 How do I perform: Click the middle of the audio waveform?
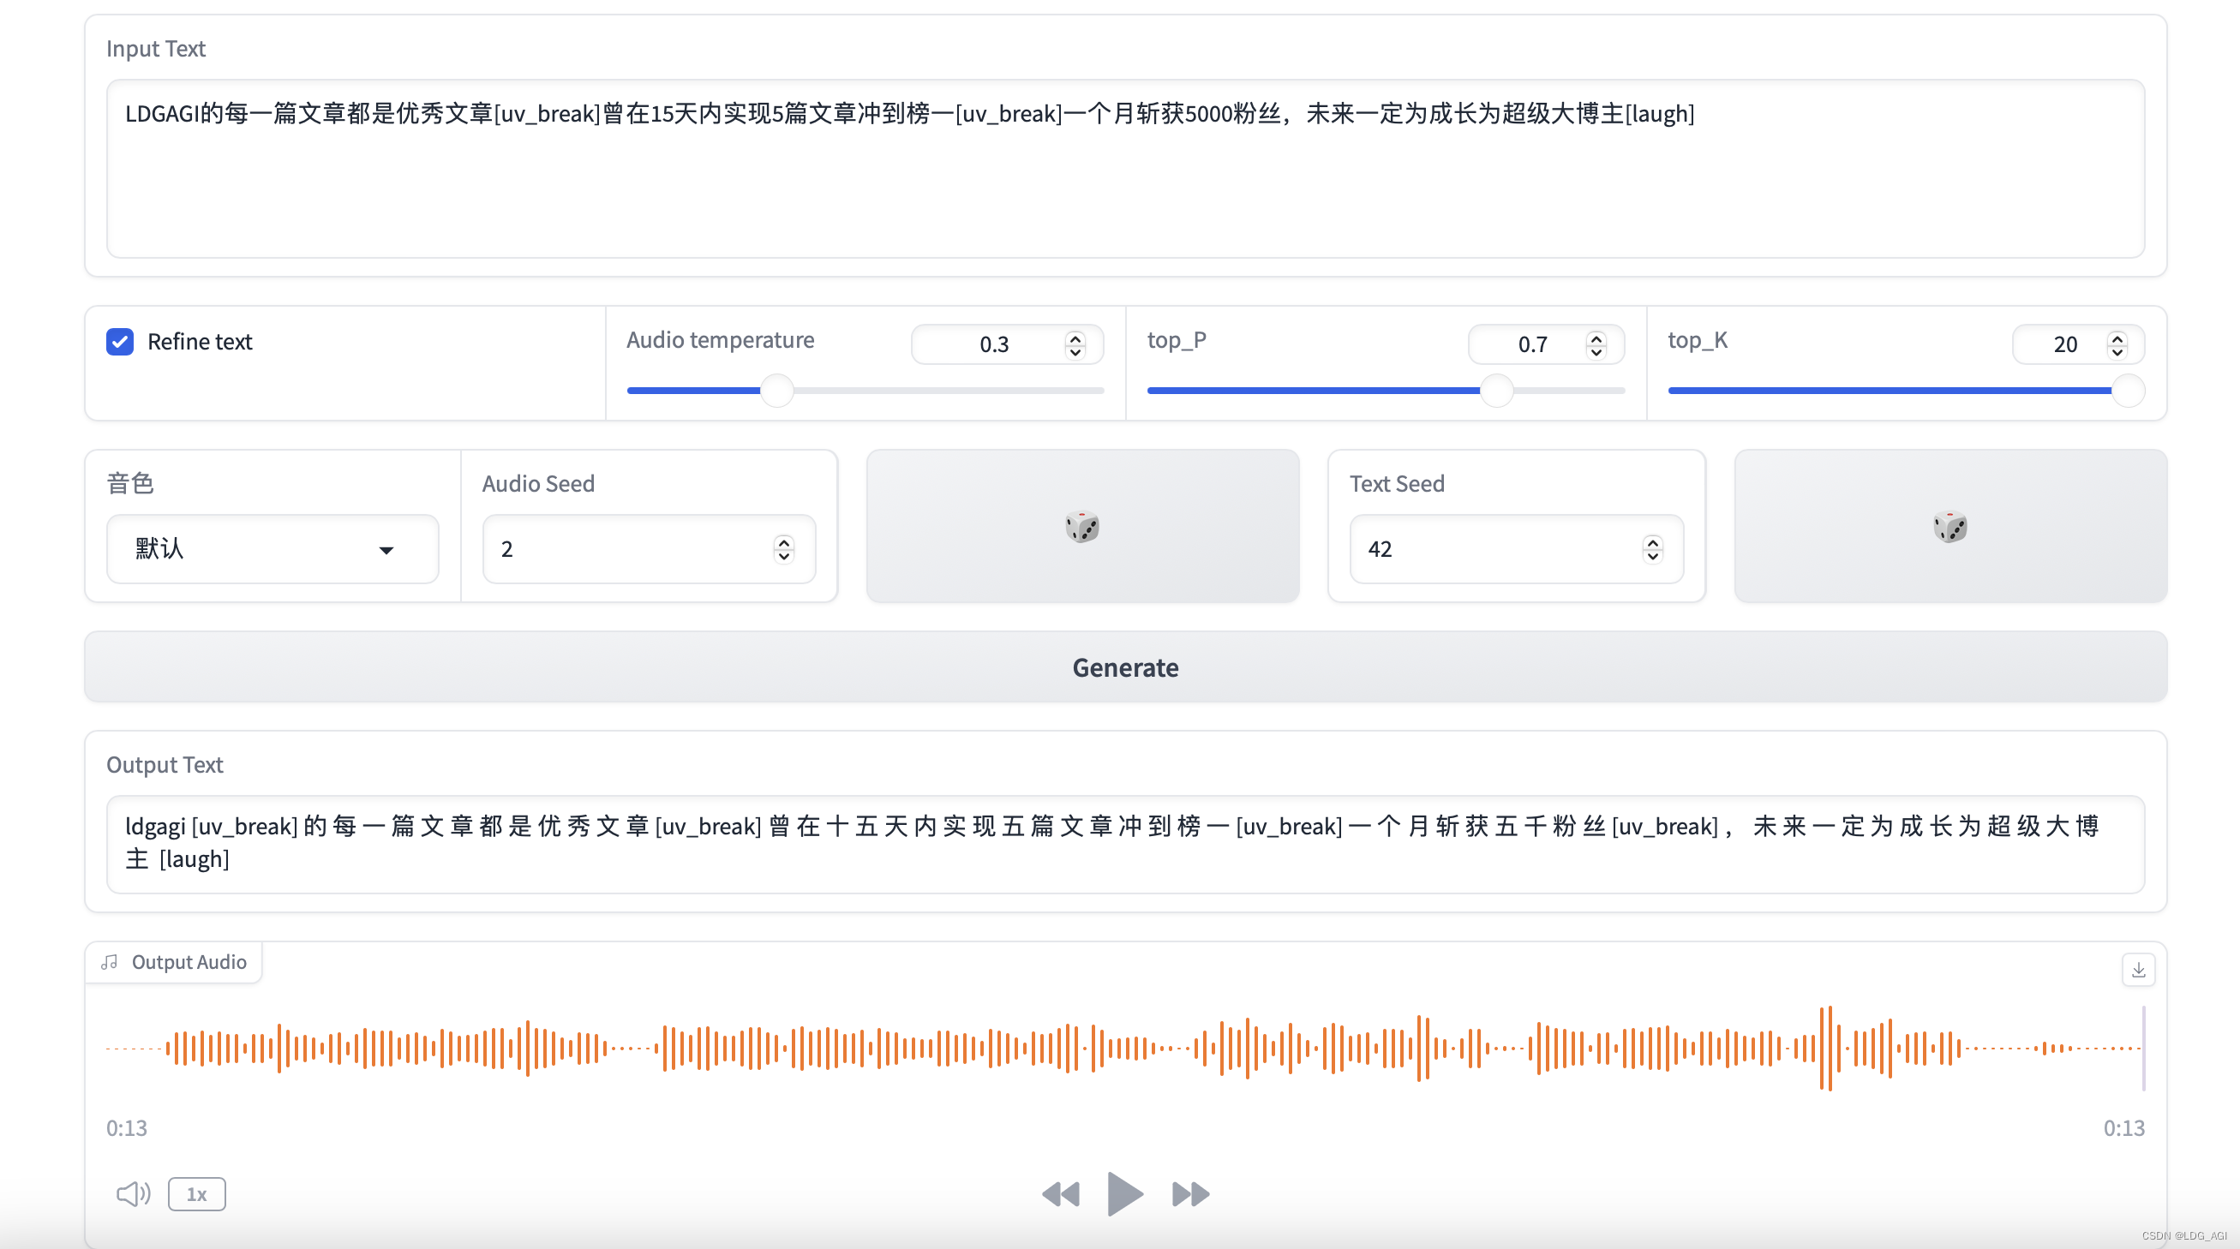pos(1124,1048)
